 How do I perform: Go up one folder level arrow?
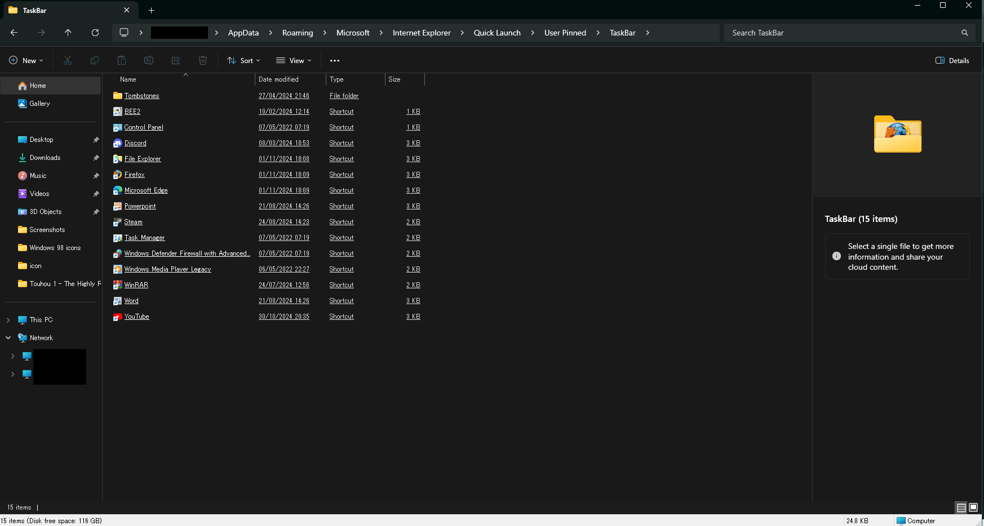tap(68, 33)
